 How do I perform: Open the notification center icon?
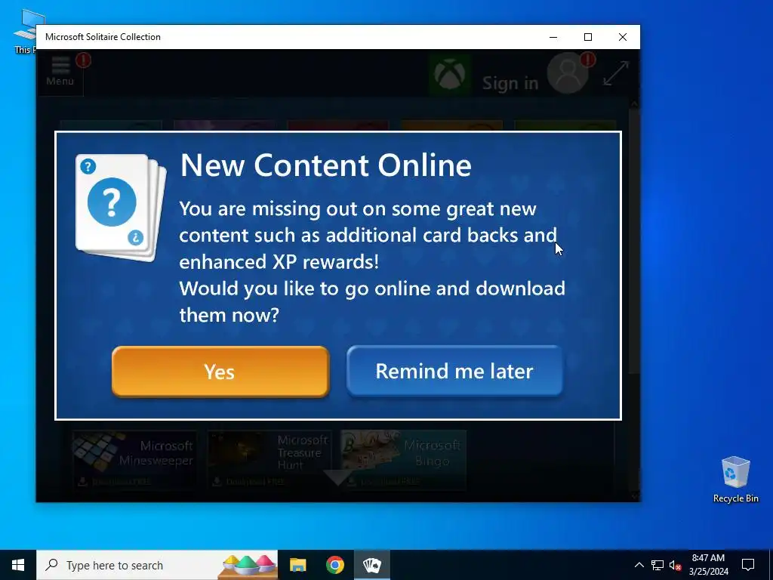[748, 565]
